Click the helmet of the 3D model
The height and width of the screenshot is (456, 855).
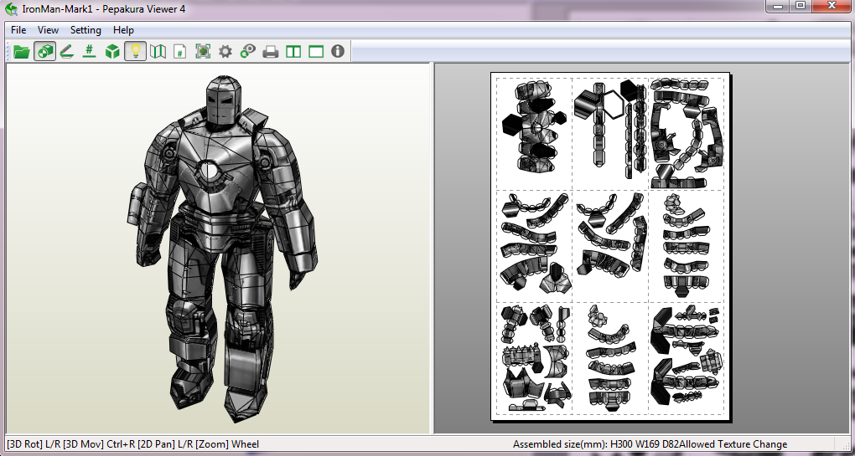point(224,102)
